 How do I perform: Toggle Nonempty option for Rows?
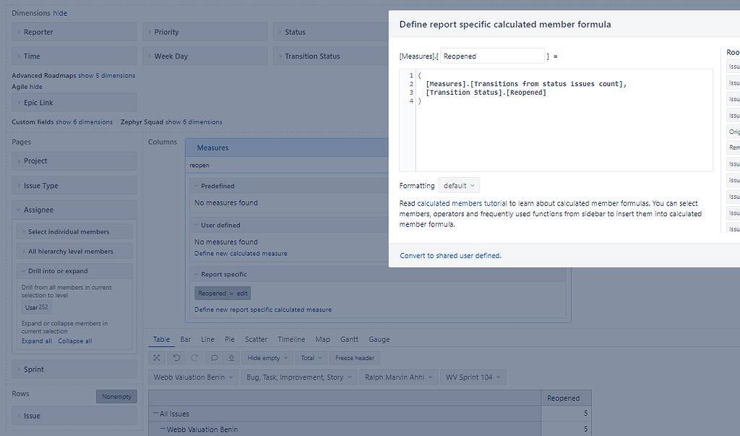(x=116, y=396)
